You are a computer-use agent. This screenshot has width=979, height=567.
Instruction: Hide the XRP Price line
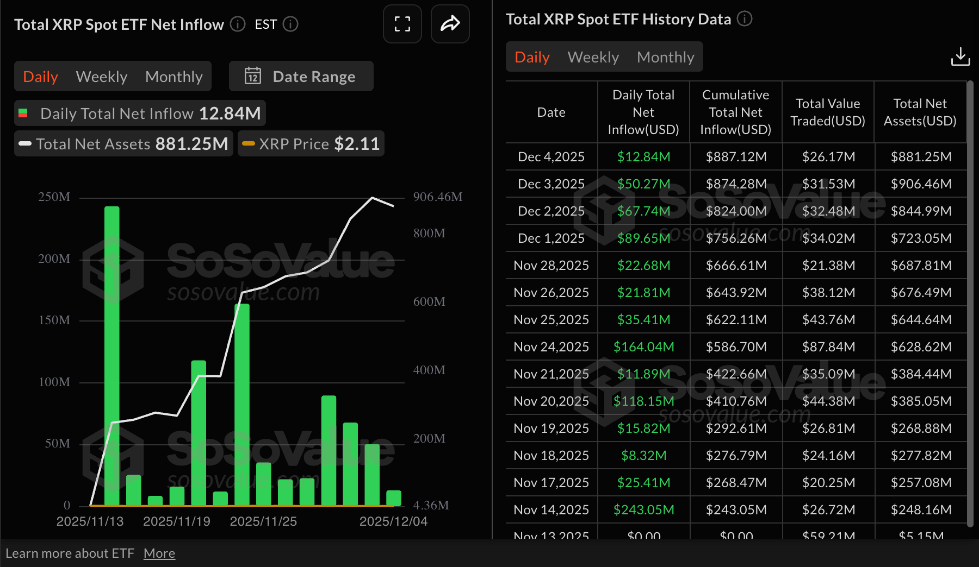tap(311, 143)
